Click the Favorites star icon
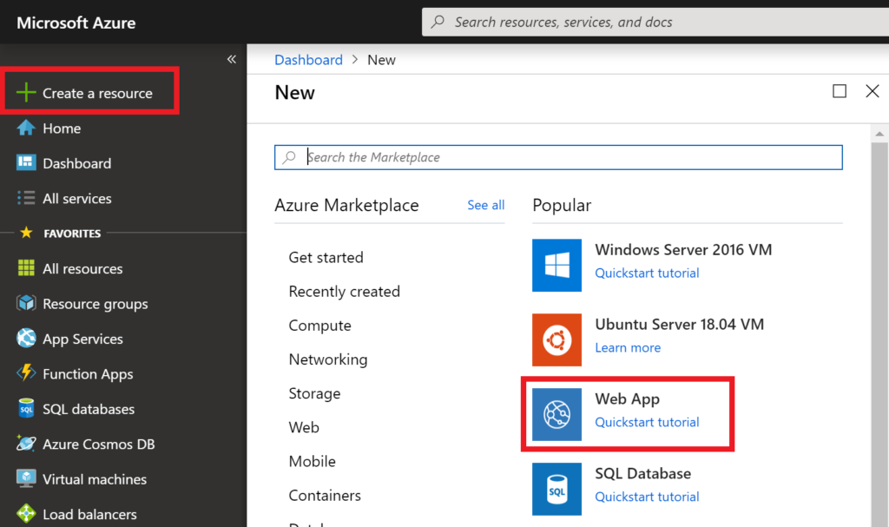 [x=26, y=233]
